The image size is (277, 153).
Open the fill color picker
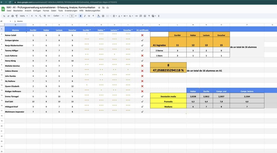98,16
